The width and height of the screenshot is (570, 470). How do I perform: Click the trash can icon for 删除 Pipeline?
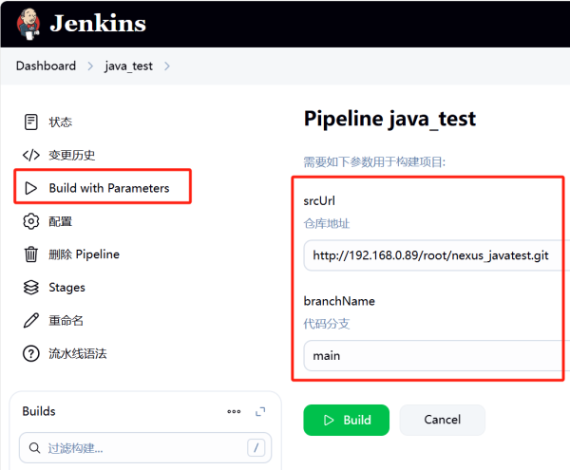pyautogui.click(x=31, y=254)
